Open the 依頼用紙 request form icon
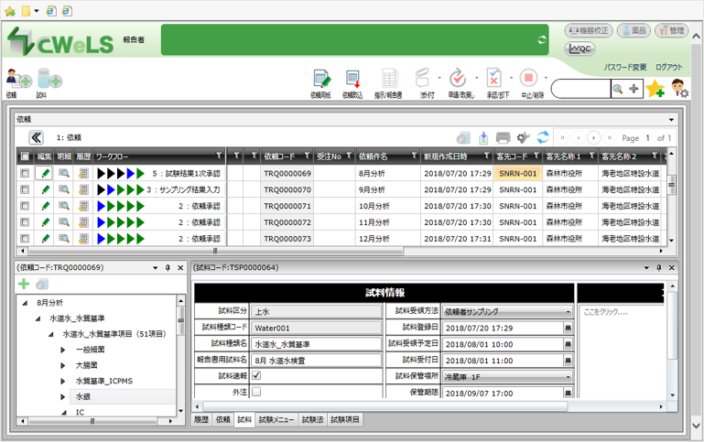 point(321,79)
